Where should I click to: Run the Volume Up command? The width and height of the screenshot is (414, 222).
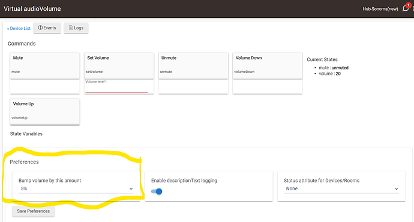[45, 111]
